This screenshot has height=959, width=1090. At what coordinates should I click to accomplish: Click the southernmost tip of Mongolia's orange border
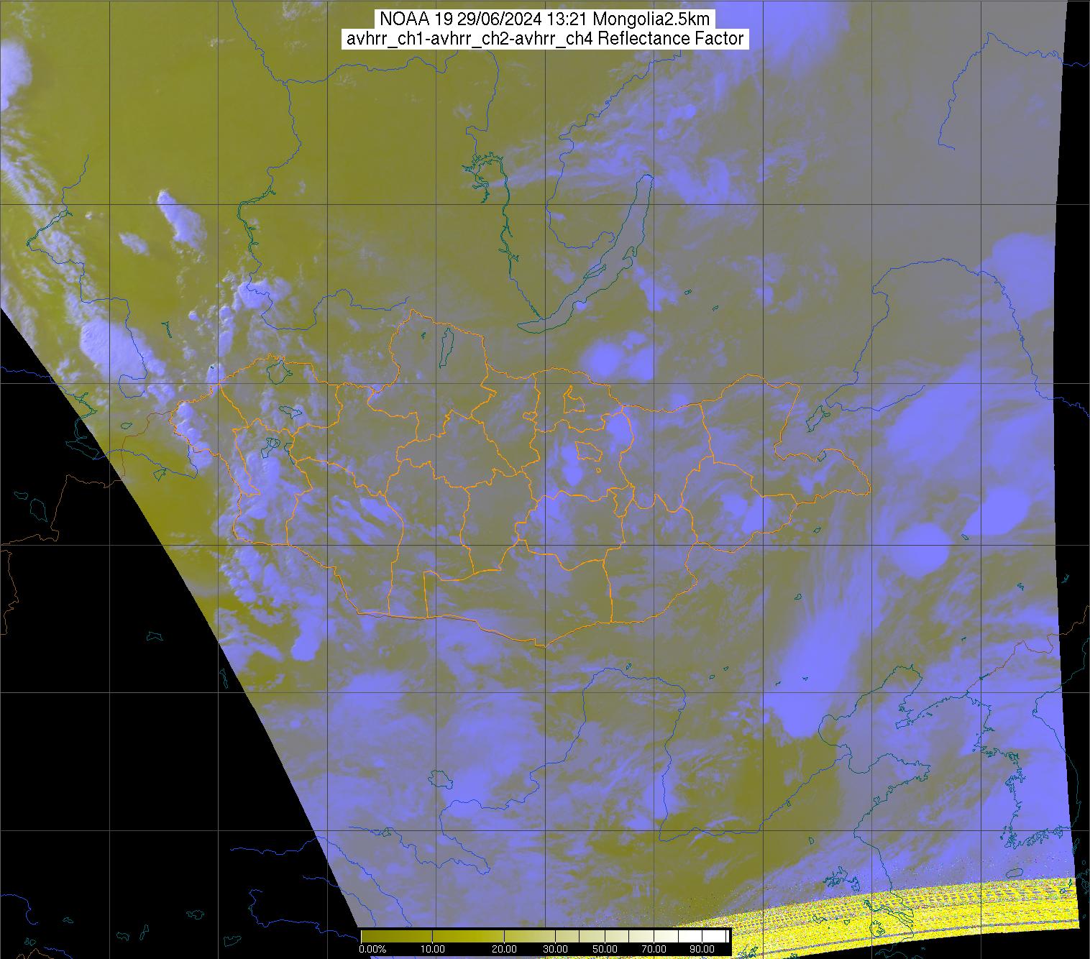pyautogui.click(x=544, y=646)
